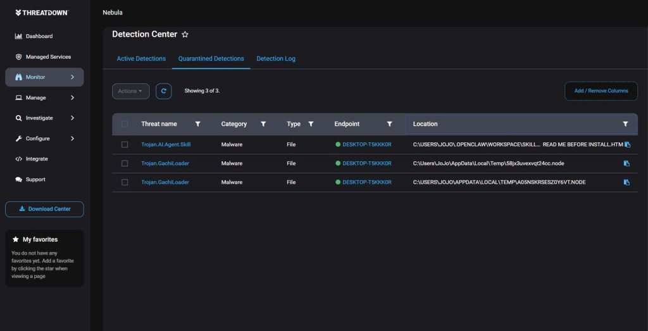This screenshot has width=648, height=331.
Task: Select the 58jx3uvexvqt24cc.node row checkbox
Action: (125, 164)
